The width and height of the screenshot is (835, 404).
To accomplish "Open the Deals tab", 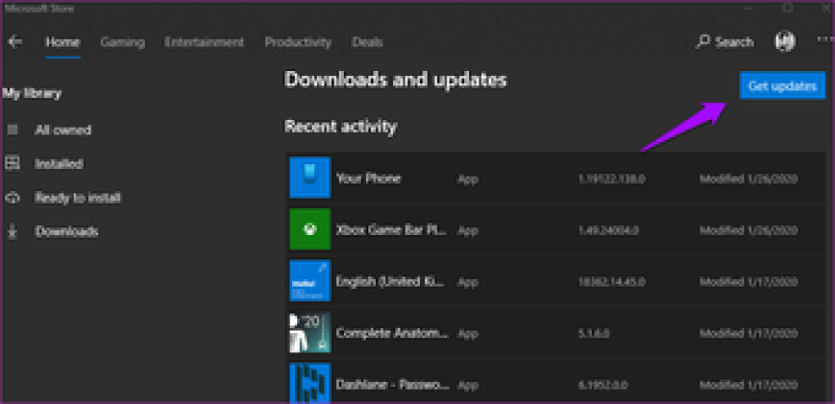I will coord(368,42).
